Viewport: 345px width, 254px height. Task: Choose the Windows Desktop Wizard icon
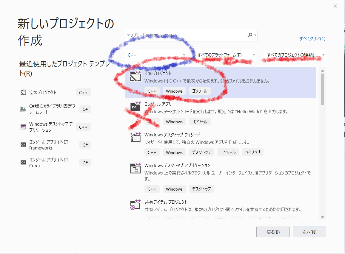[x=135, y=138]
